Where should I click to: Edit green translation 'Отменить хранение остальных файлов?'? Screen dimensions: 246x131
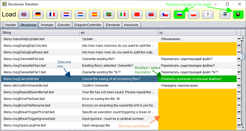197,79
